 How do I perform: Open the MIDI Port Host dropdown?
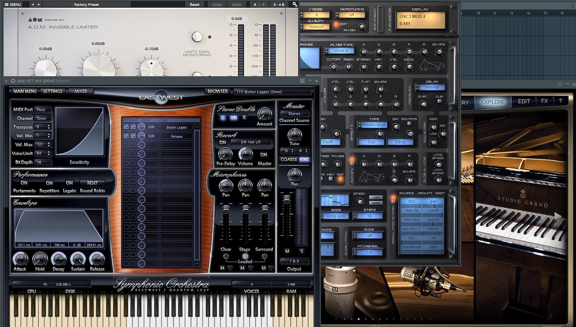point(43,110)
